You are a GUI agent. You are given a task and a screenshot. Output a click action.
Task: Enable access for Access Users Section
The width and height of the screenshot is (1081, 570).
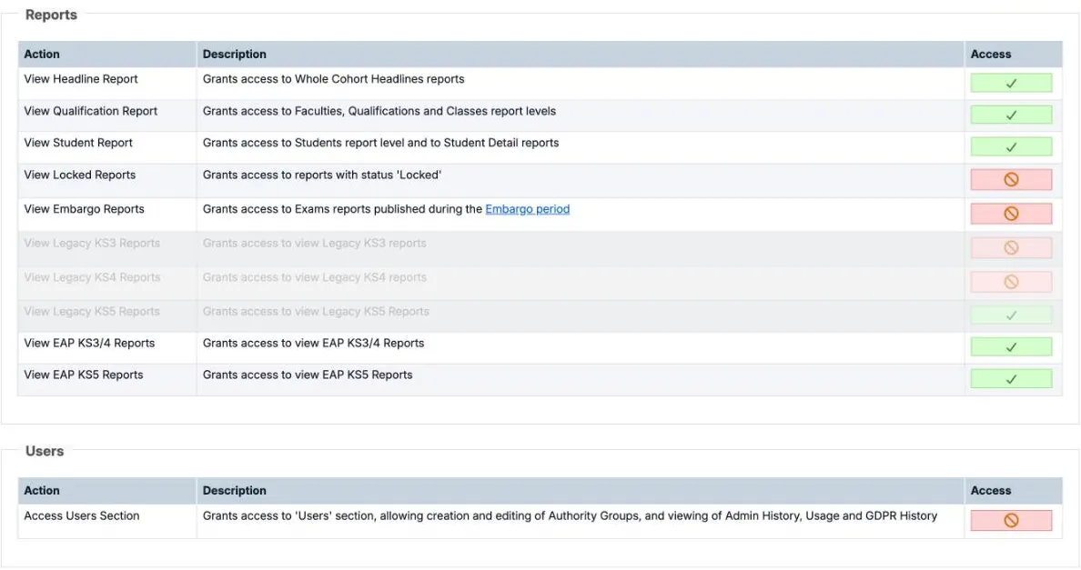click(x=1011, y=520)
